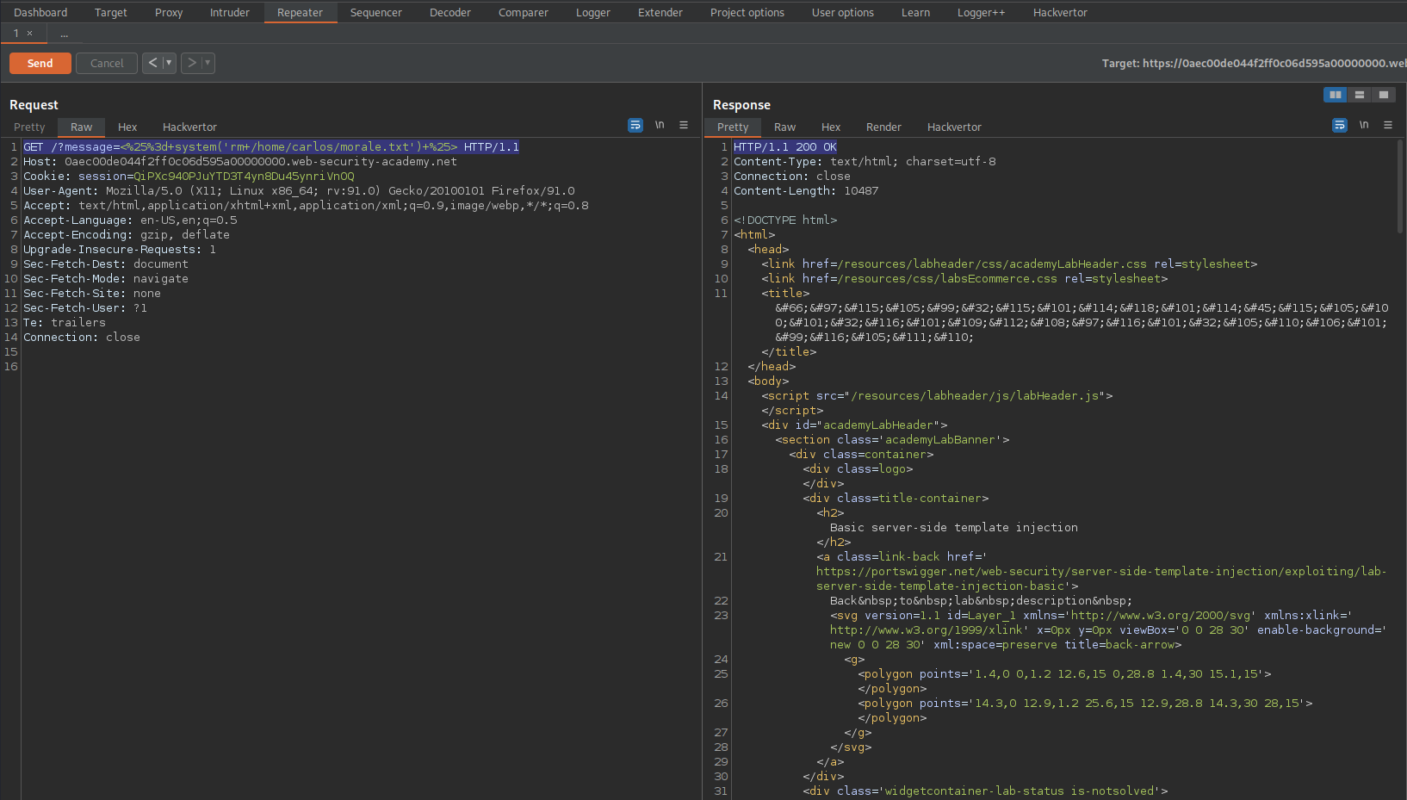Click 'Content-Length: 10487' response header
The width and height of the screenshot is (1407, 800).
point(806,190)
